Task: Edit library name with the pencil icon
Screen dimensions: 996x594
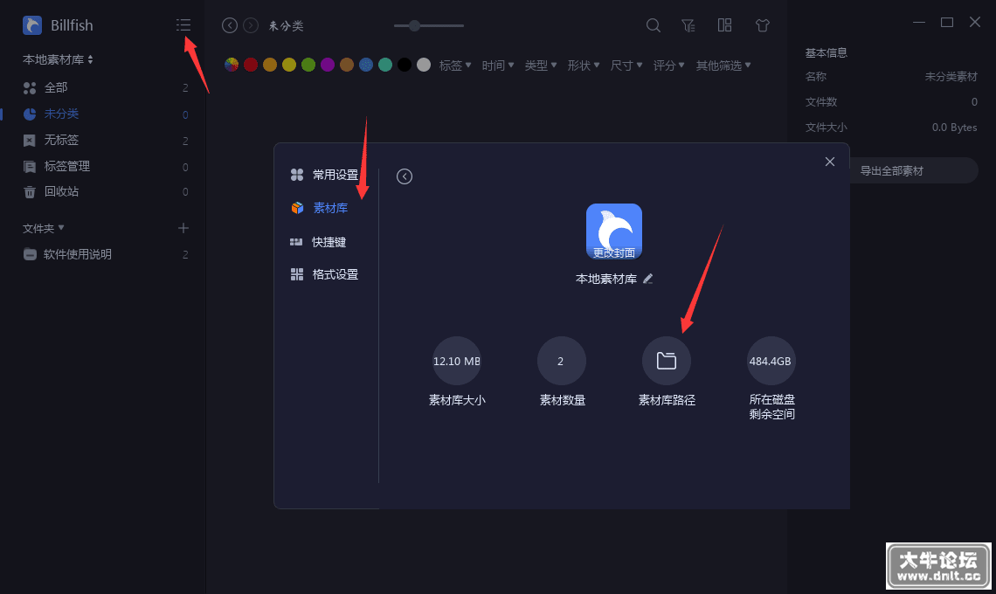Action: (648, 279)
